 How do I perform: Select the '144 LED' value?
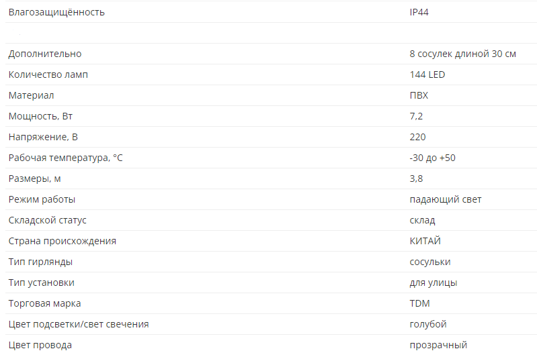coord(427,74)
